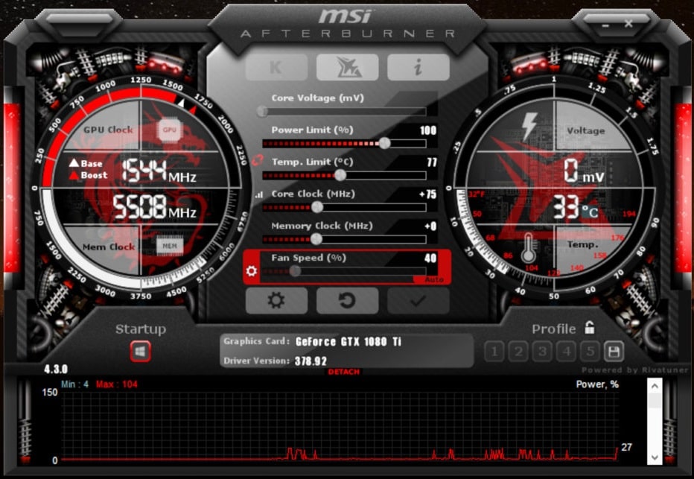
Task: Reset settings with the circular arrow button
Action: point(348,301)
